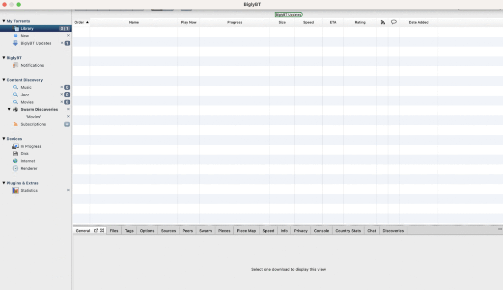Collapse the Swarm Discoveries tree node
The image size is (503, 290).
(9, 109)
